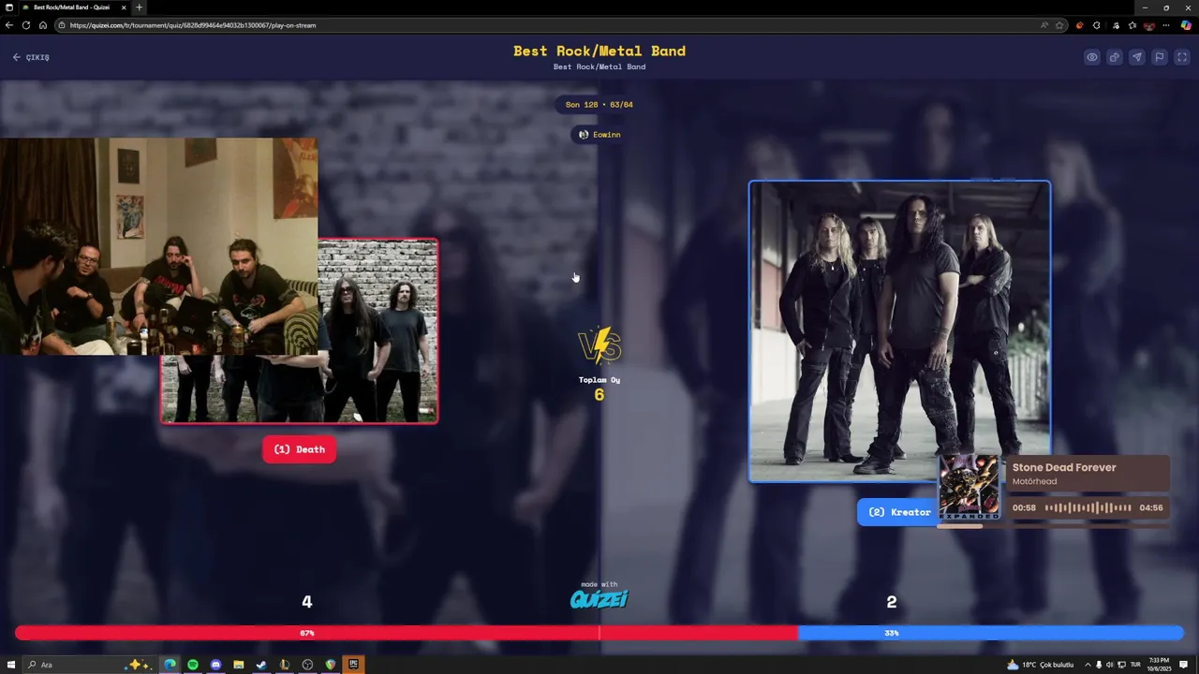Click the browser back arrow

tap(9, 25)
